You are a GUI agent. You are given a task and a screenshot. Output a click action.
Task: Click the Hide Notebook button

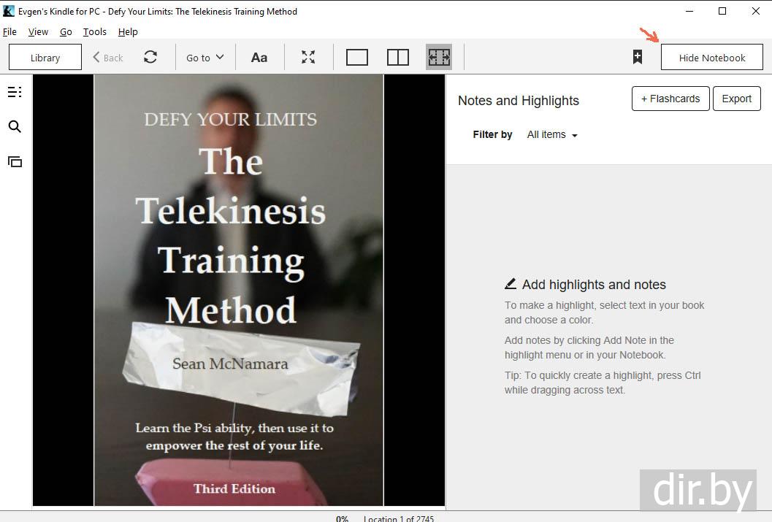[711, 58]
